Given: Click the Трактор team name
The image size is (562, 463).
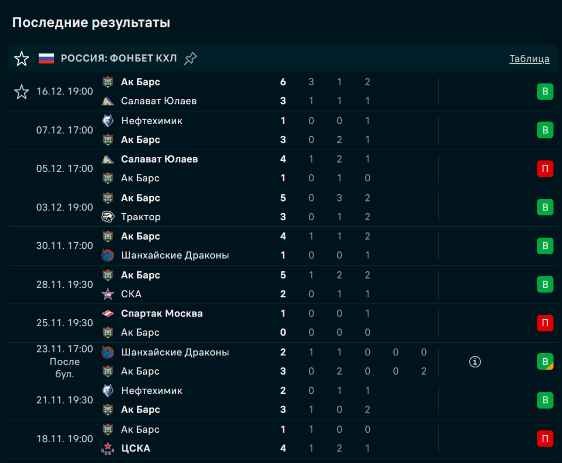Looking at the screenshot, I should (x=141, y=217).
